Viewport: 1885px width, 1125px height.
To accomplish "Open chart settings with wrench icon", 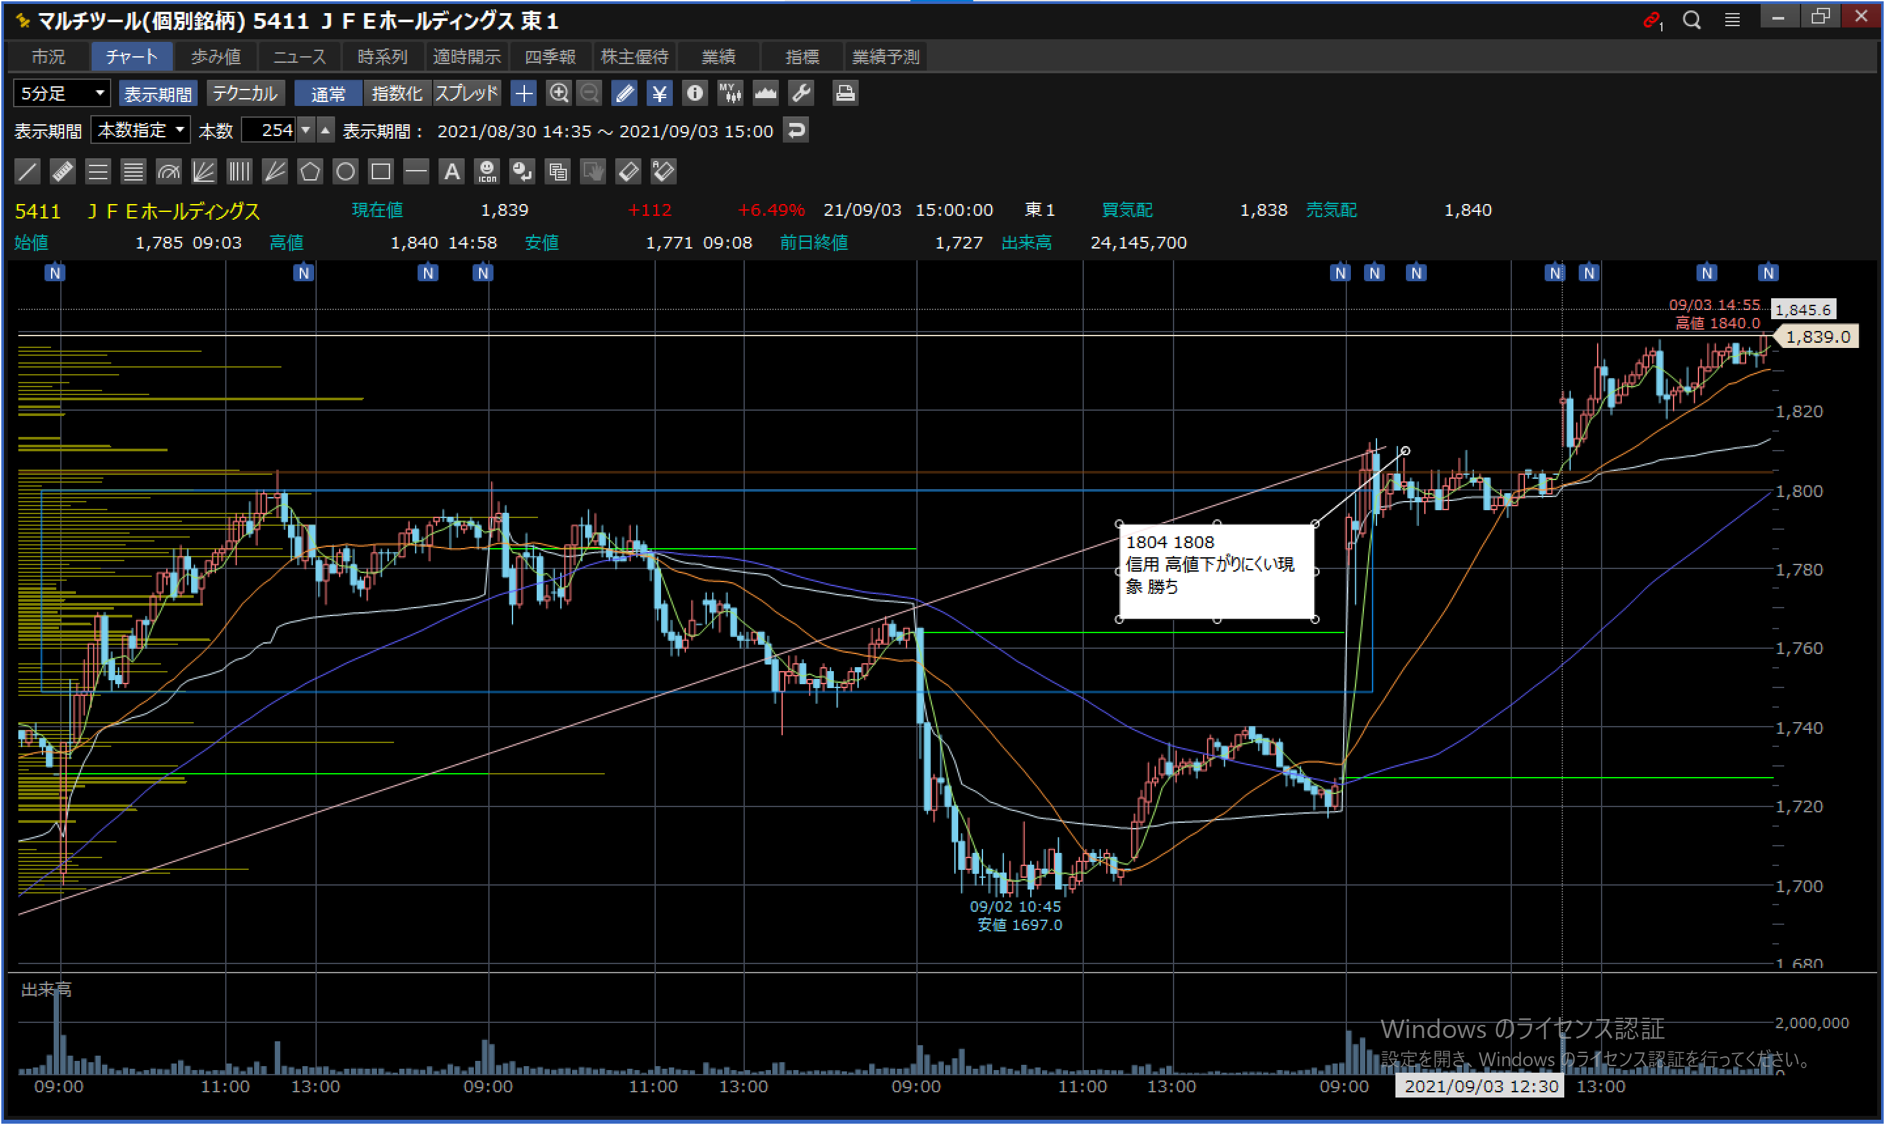I will (x=801, y=94).
